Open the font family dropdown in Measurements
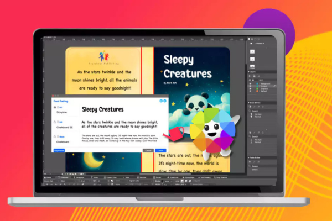332x221 pixels. click(51, 181)
